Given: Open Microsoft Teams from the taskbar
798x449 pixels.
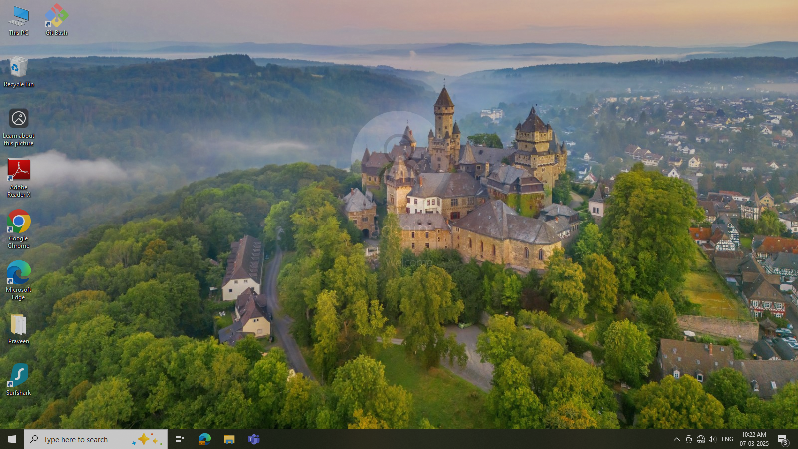Looking at the screenshot, I should pyautogui.click(x=254, y=439).
